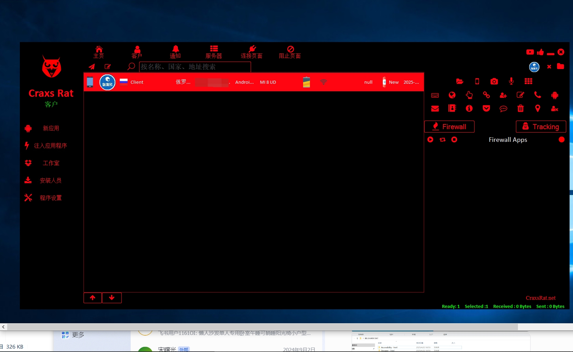Click the stop icon under Firewall
The height and width of the screenshot is (352, 573).
pos(454,139)
